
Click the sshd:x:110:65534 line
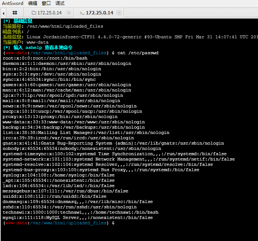coord(69,207)
